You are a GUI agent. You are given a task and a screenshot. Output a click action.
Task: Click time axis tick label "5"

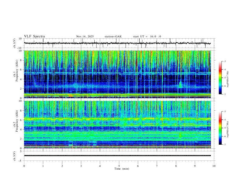pos(119,166)
